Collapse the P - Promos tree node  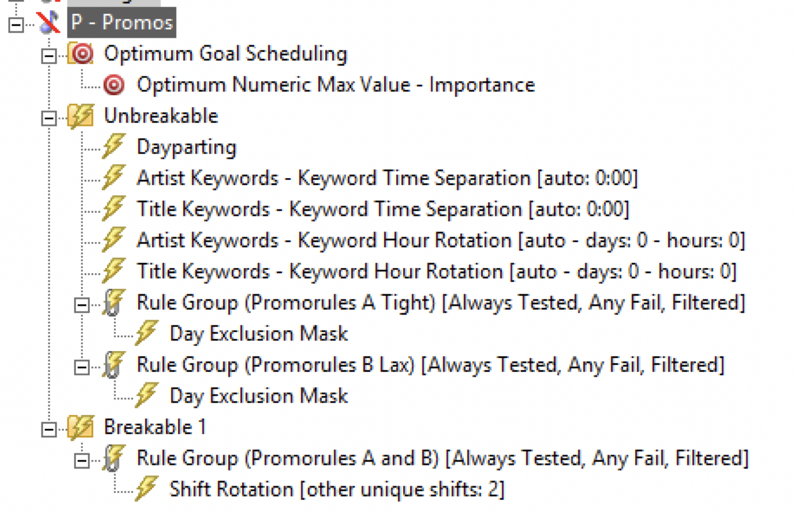tap(16, 25)
